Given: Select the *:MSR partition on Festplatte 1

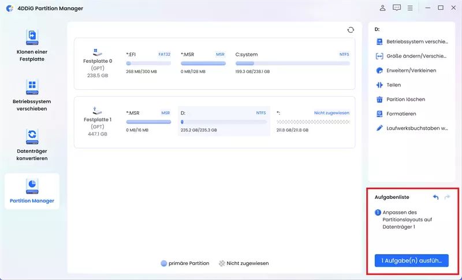Looking at the screenshot, I should tap(148, 122).
